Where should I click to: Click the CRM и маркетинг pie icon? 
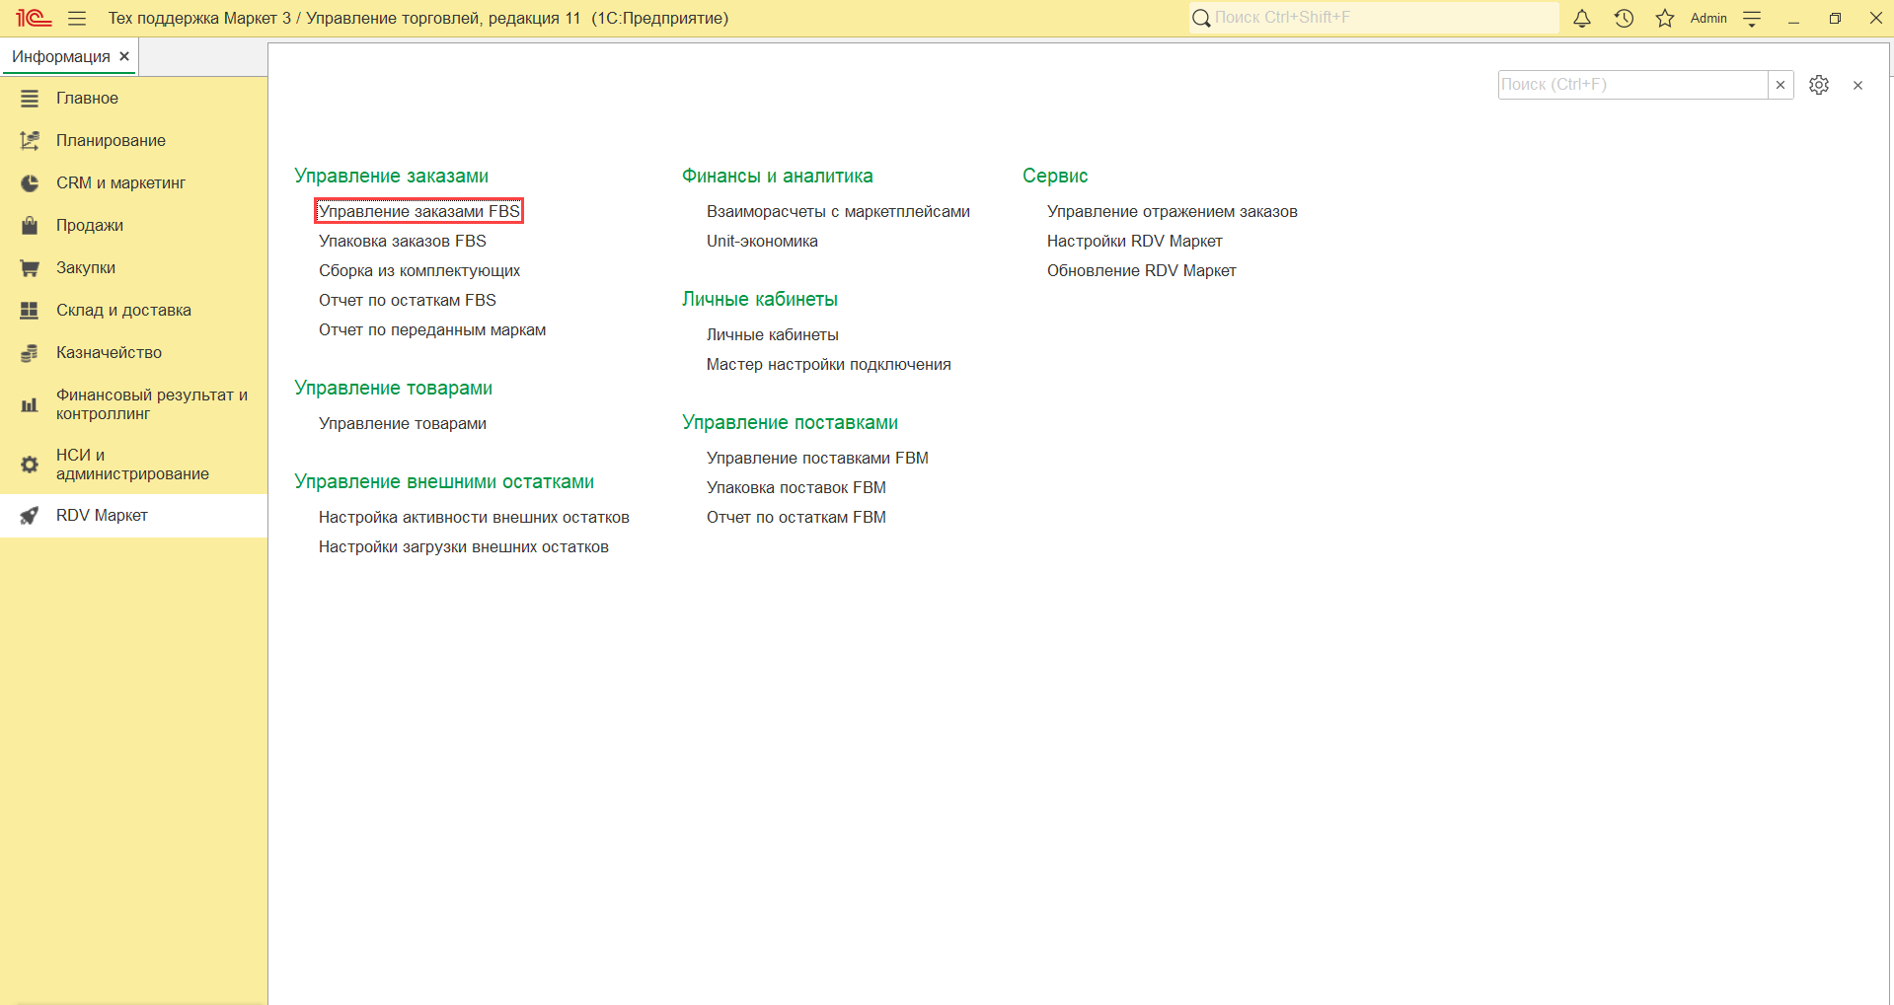pyautogui.click(x=30, y=183)
